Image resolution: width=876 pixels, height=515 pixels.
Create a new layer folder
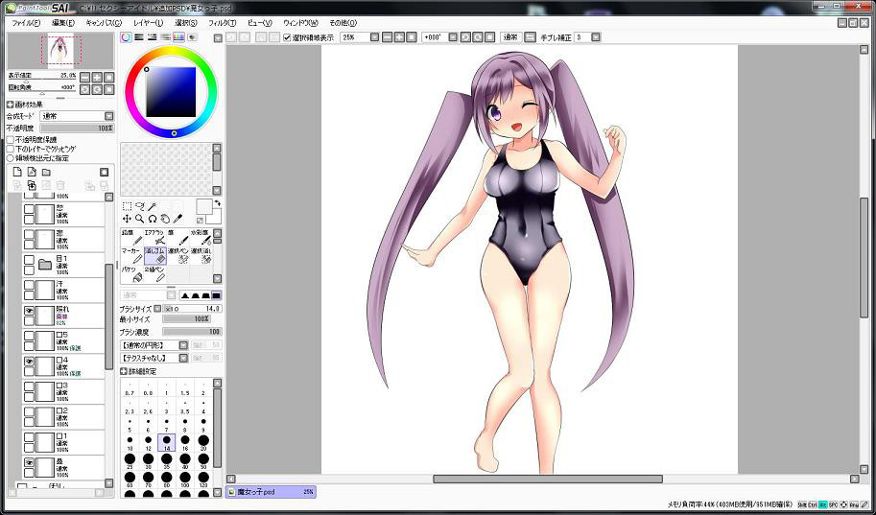tap(45, 172)
